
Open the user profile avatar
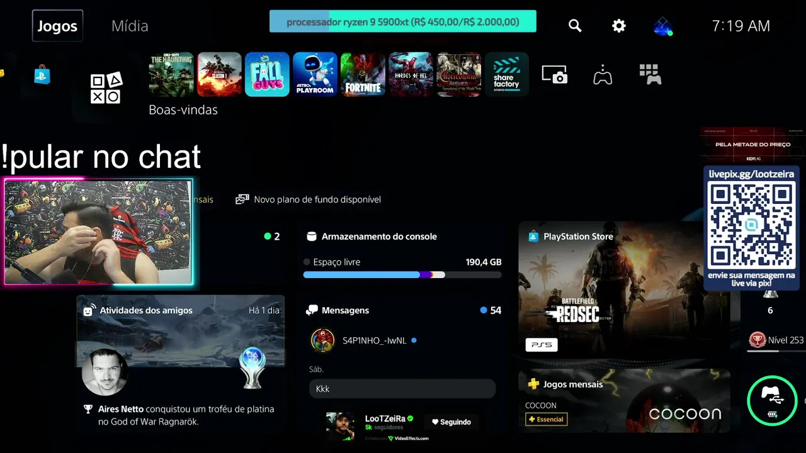(x=662, y=26)
